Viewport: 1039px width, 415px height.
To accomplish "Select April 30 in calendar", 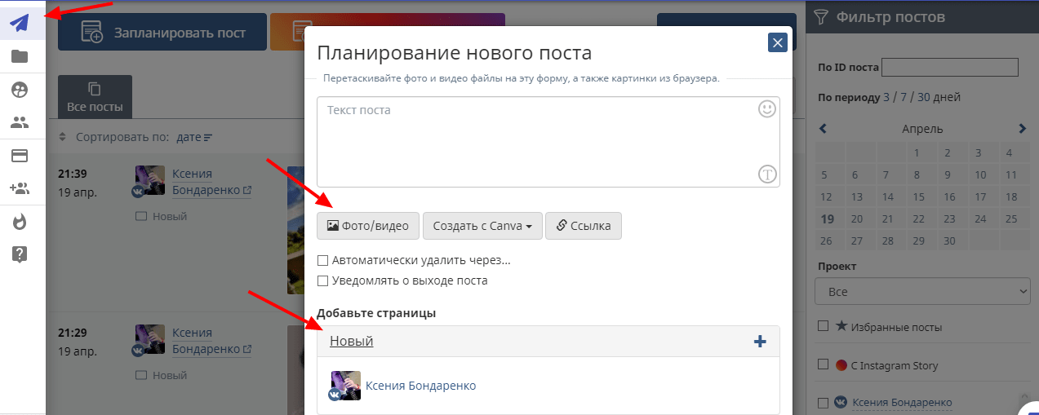I will (948, 241).
